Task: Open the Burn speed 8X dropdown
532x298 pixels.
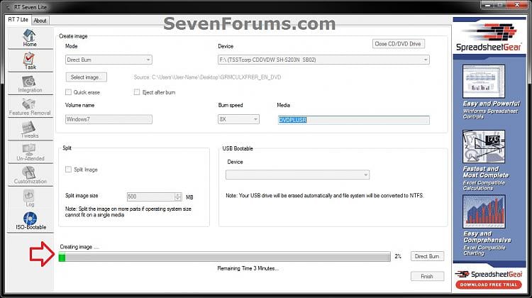Action: [x=238, y=119]
